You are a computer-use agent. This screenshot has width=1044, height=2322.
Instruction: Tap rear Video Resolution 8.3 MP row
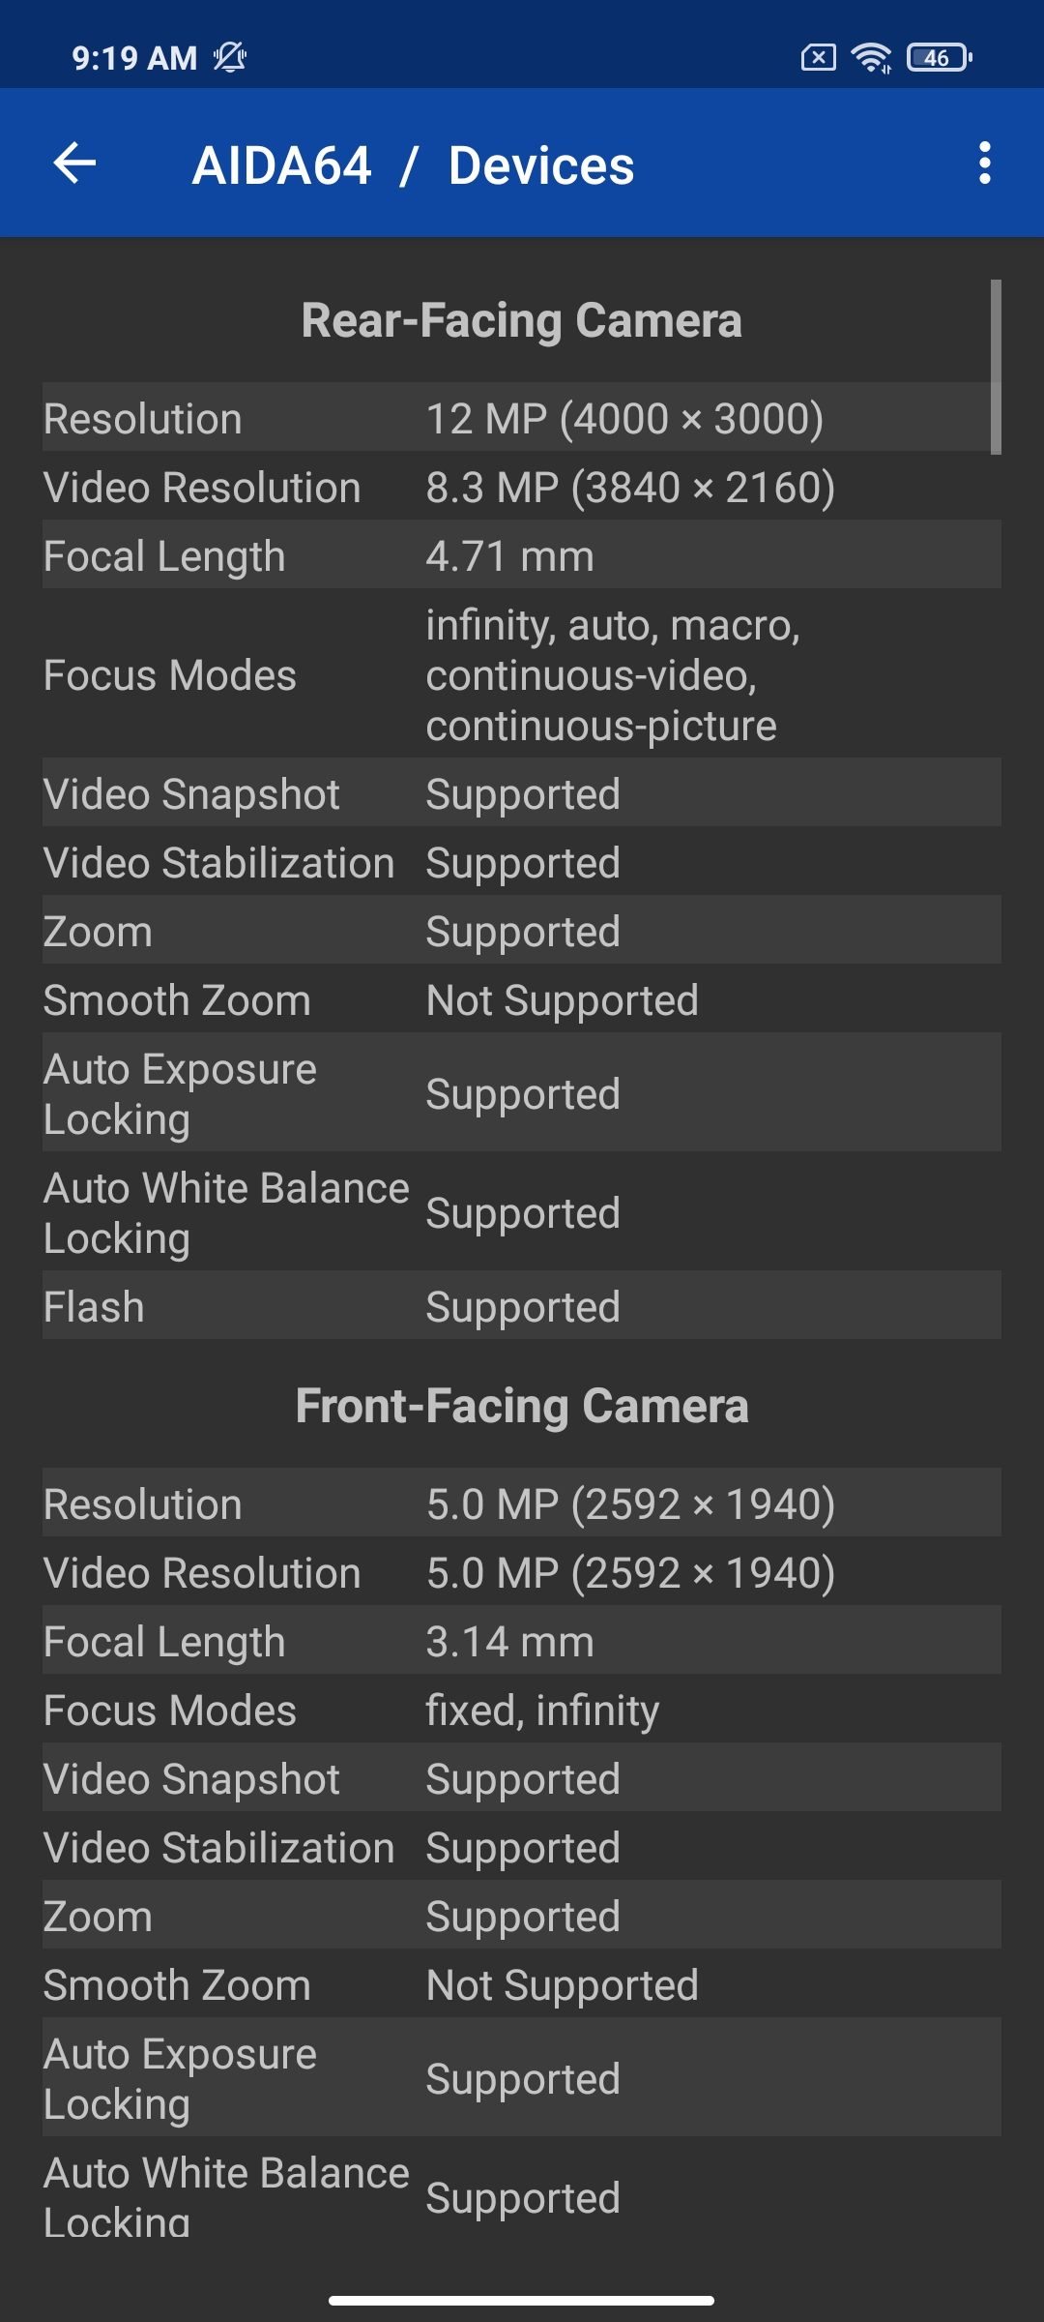[x=521, y=487]
